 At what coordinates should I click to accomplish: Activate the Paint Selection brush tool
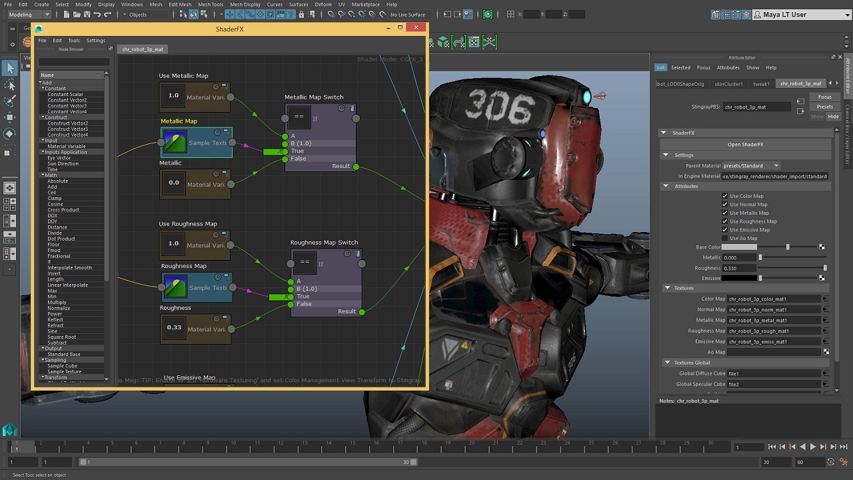point(10,101)
